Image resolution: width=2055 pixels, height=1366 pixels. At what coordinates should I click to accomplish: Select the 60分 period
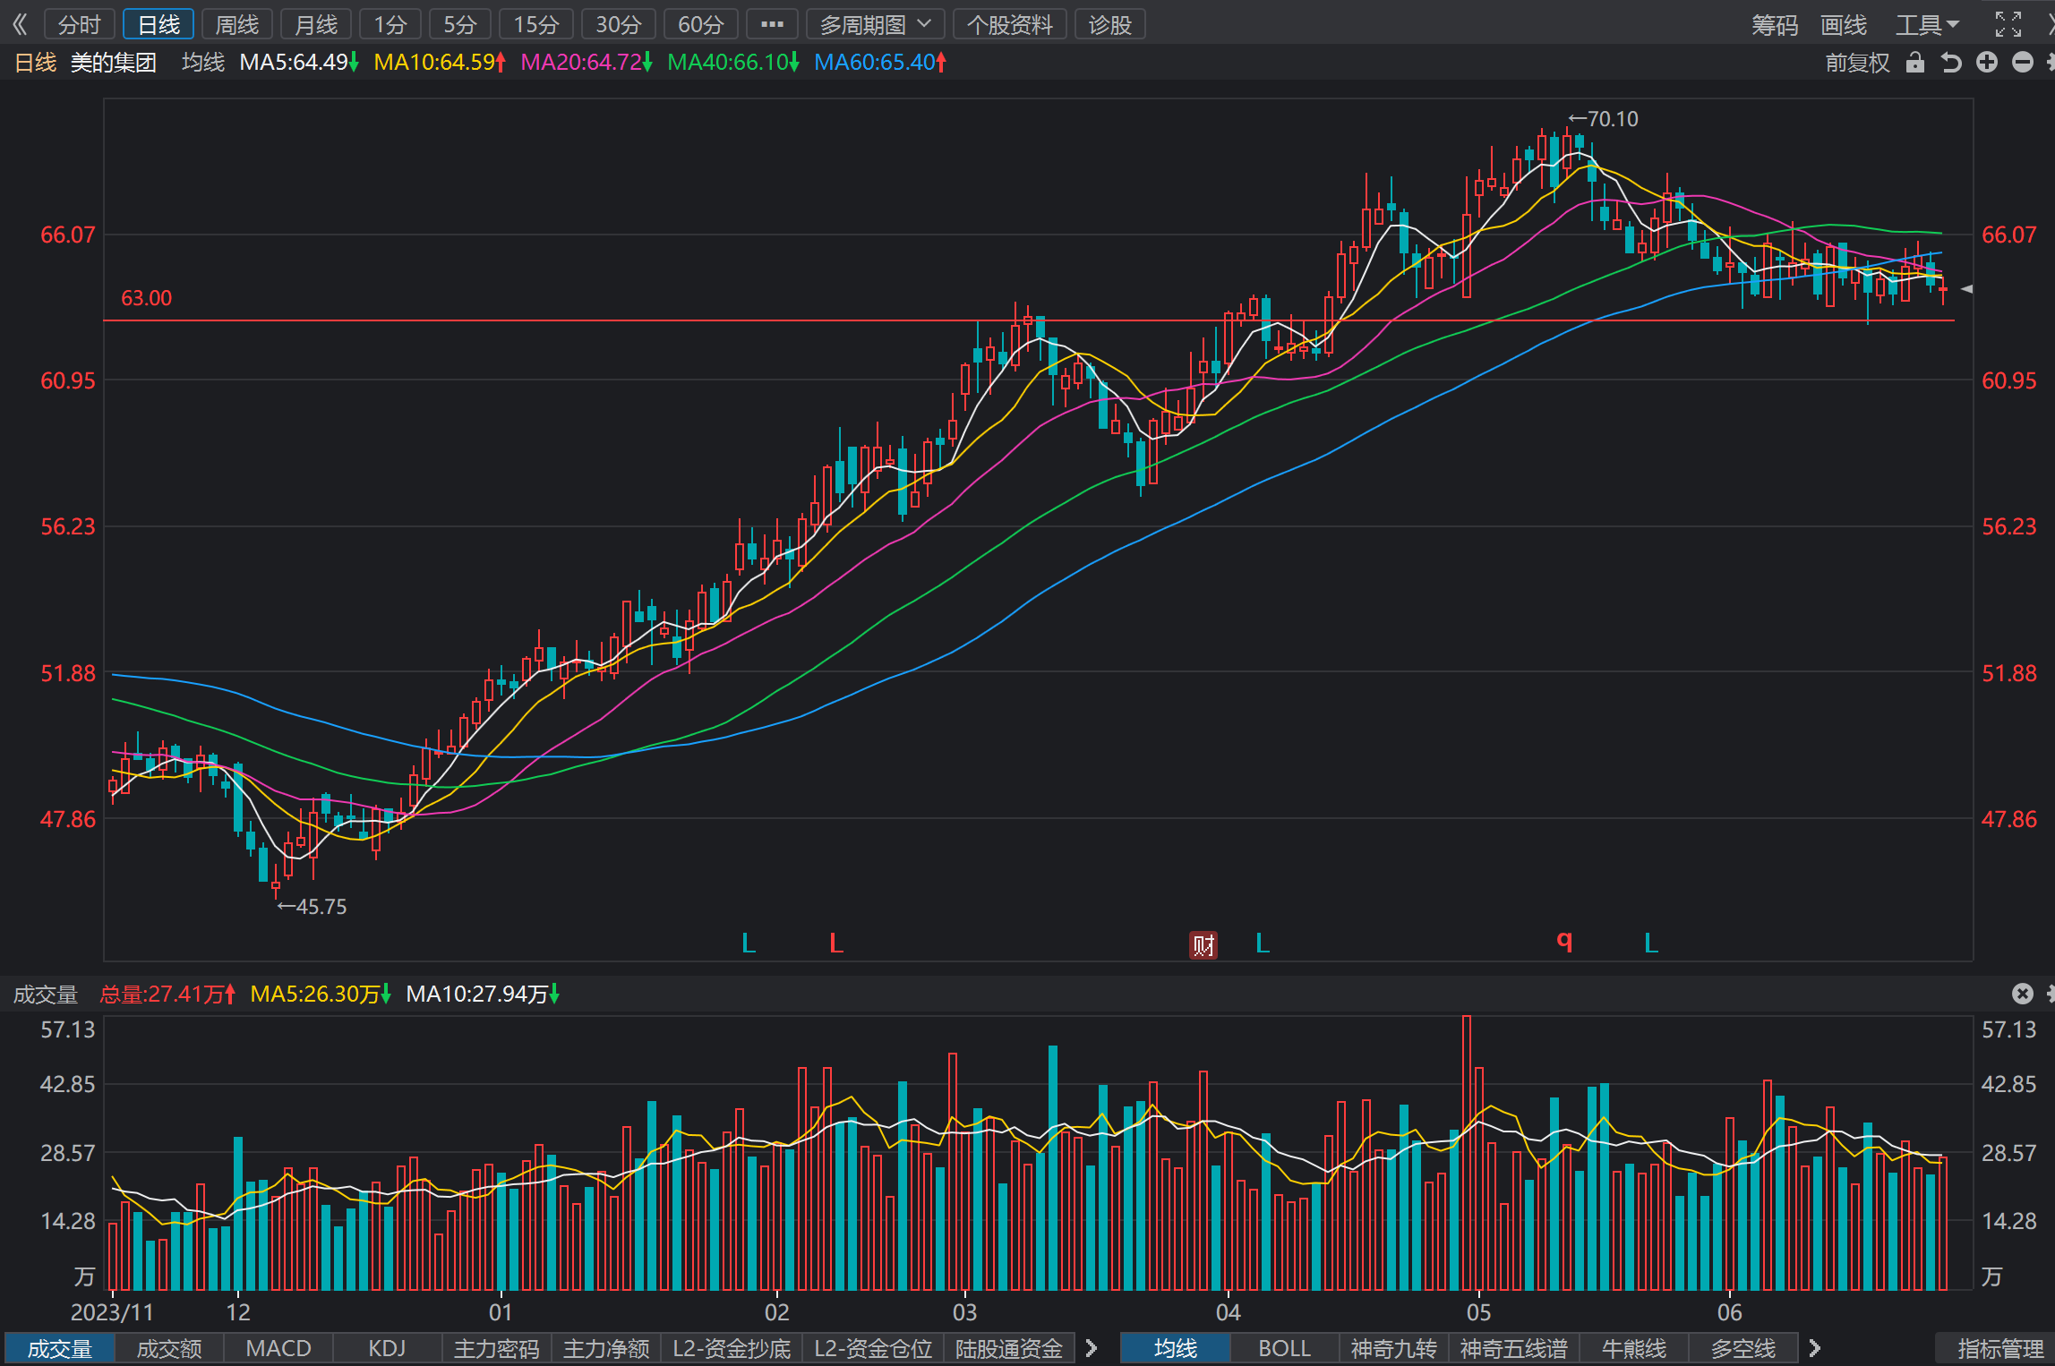701,24
